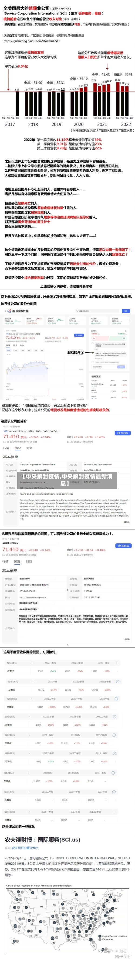Screen dimensions: 135x961
Task: Click 加自选 button above the English 基本信息 section
Action: [x=123, y=433]
